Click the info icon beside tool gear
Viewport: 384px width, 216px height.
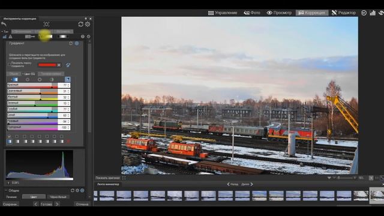pyautogui.click(x=83, y=37)
